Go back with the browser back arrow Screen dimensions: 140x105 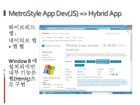41,29
